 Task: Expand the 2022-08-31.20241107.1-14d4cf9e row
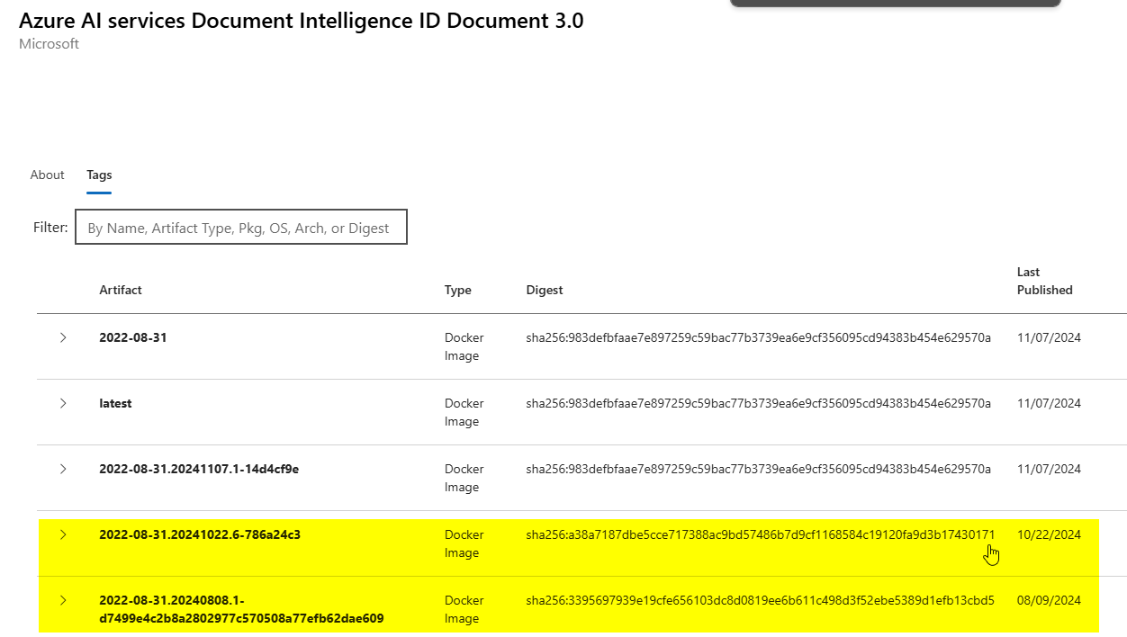click(x=63, y=469)
